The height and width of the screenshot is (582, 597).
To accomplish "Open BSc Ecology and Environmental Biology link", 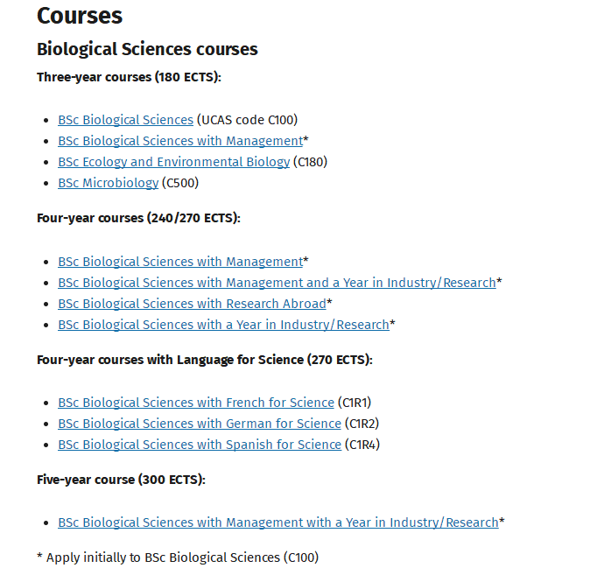I will click(173, 162).
